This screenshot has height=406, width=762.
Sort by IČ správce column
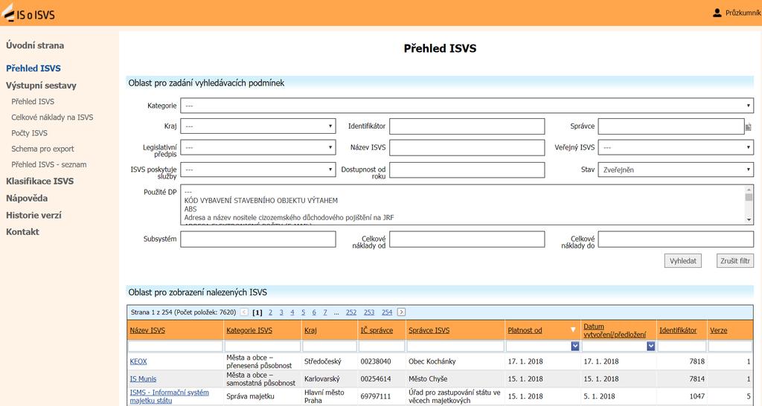[x=377, y=330]
